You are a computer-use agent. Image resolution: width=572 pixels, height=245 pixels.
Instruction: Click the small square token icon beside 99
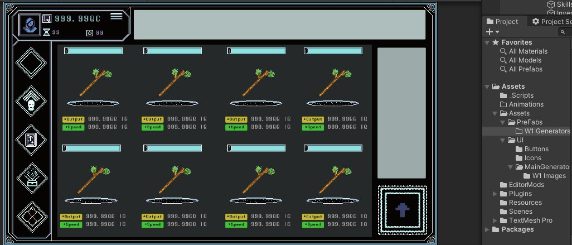coord(90,33)
